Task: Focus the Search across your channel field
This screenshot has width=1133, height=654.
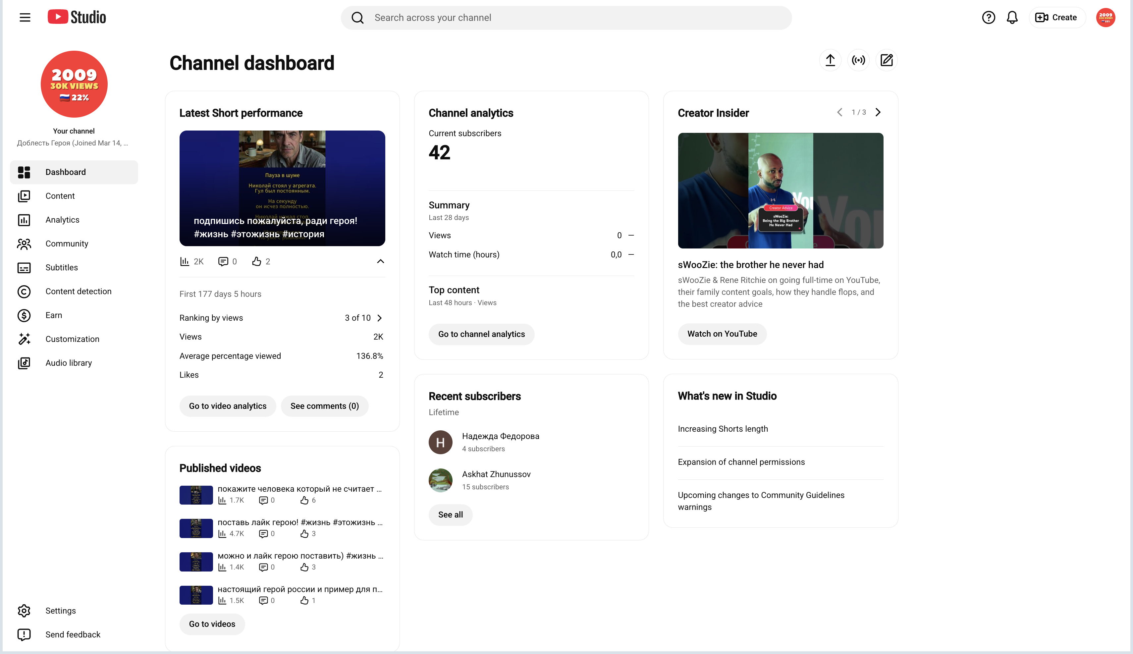Action: (x=566, y=18)
